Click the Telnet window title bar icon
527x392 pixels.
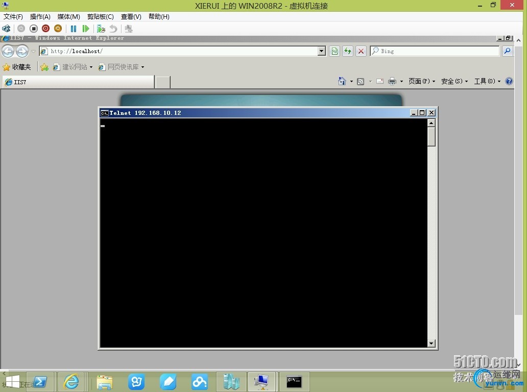click(x=105, y=113)
